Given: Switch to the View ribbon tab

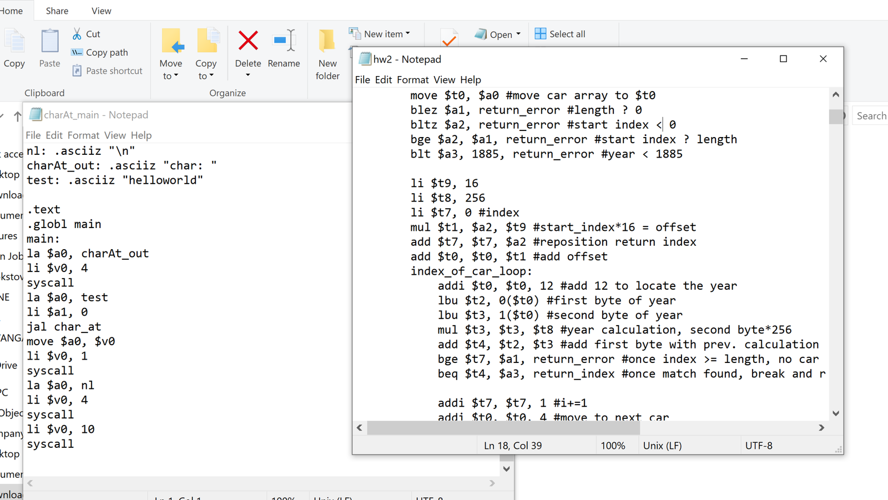Looking at the screenshot, I should click(x=101, y=11).
